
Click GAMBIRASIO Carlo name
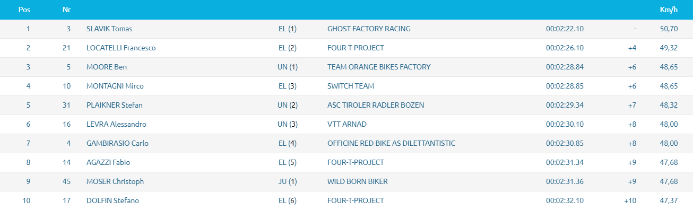pos(117,143)
